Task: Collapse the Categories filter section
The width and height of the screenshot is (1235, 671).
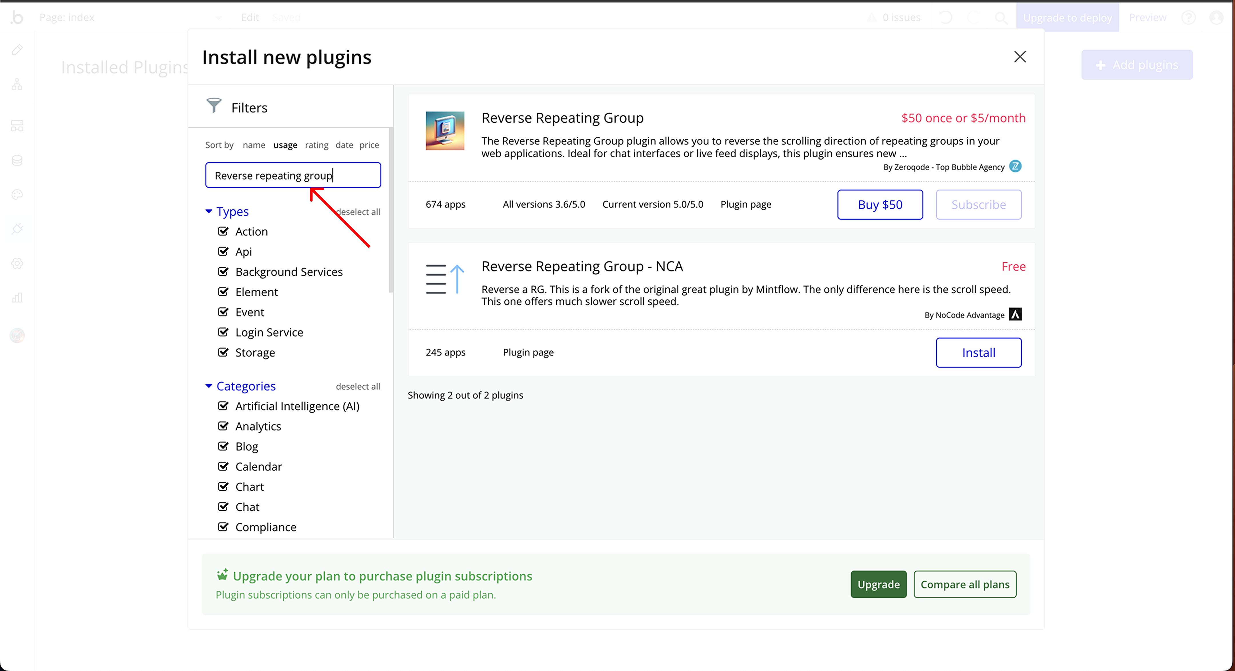Action: [209, 386]
